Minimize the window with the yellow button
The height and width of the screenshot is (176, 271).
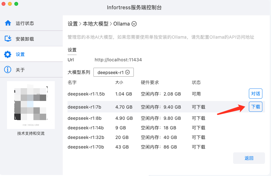point(10,4)
